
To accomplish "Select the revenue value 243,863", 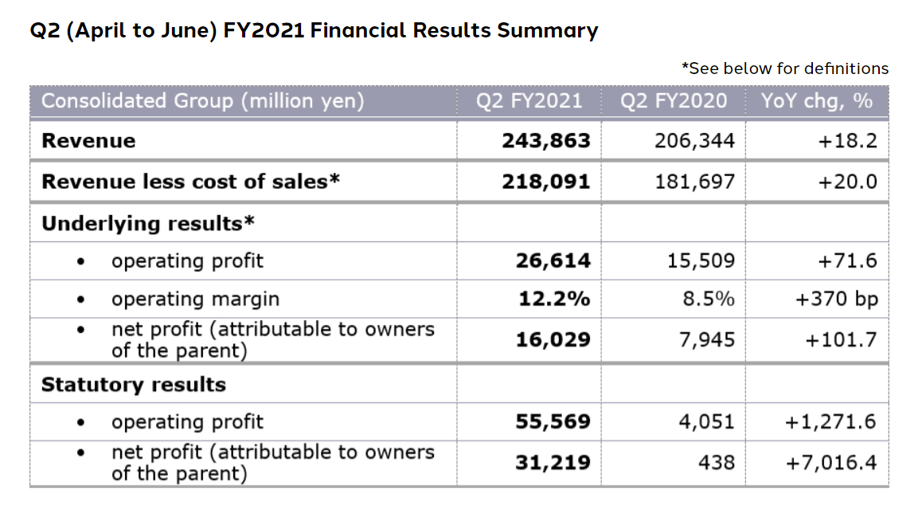I will [x=546, y=141].
